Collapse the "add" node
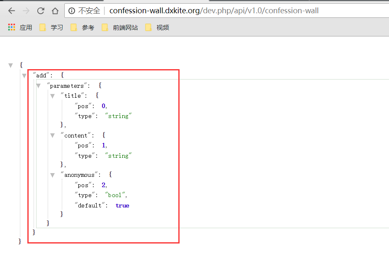389x270 pixels. click(24, 76)
